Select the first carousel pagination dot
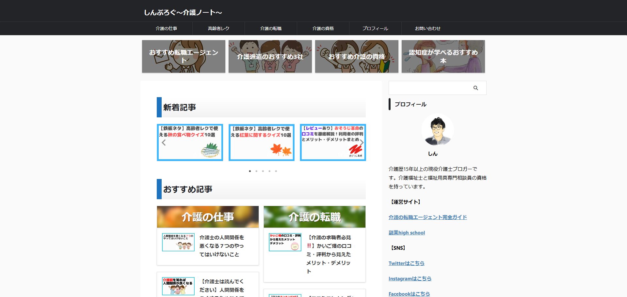 point(250,171)
